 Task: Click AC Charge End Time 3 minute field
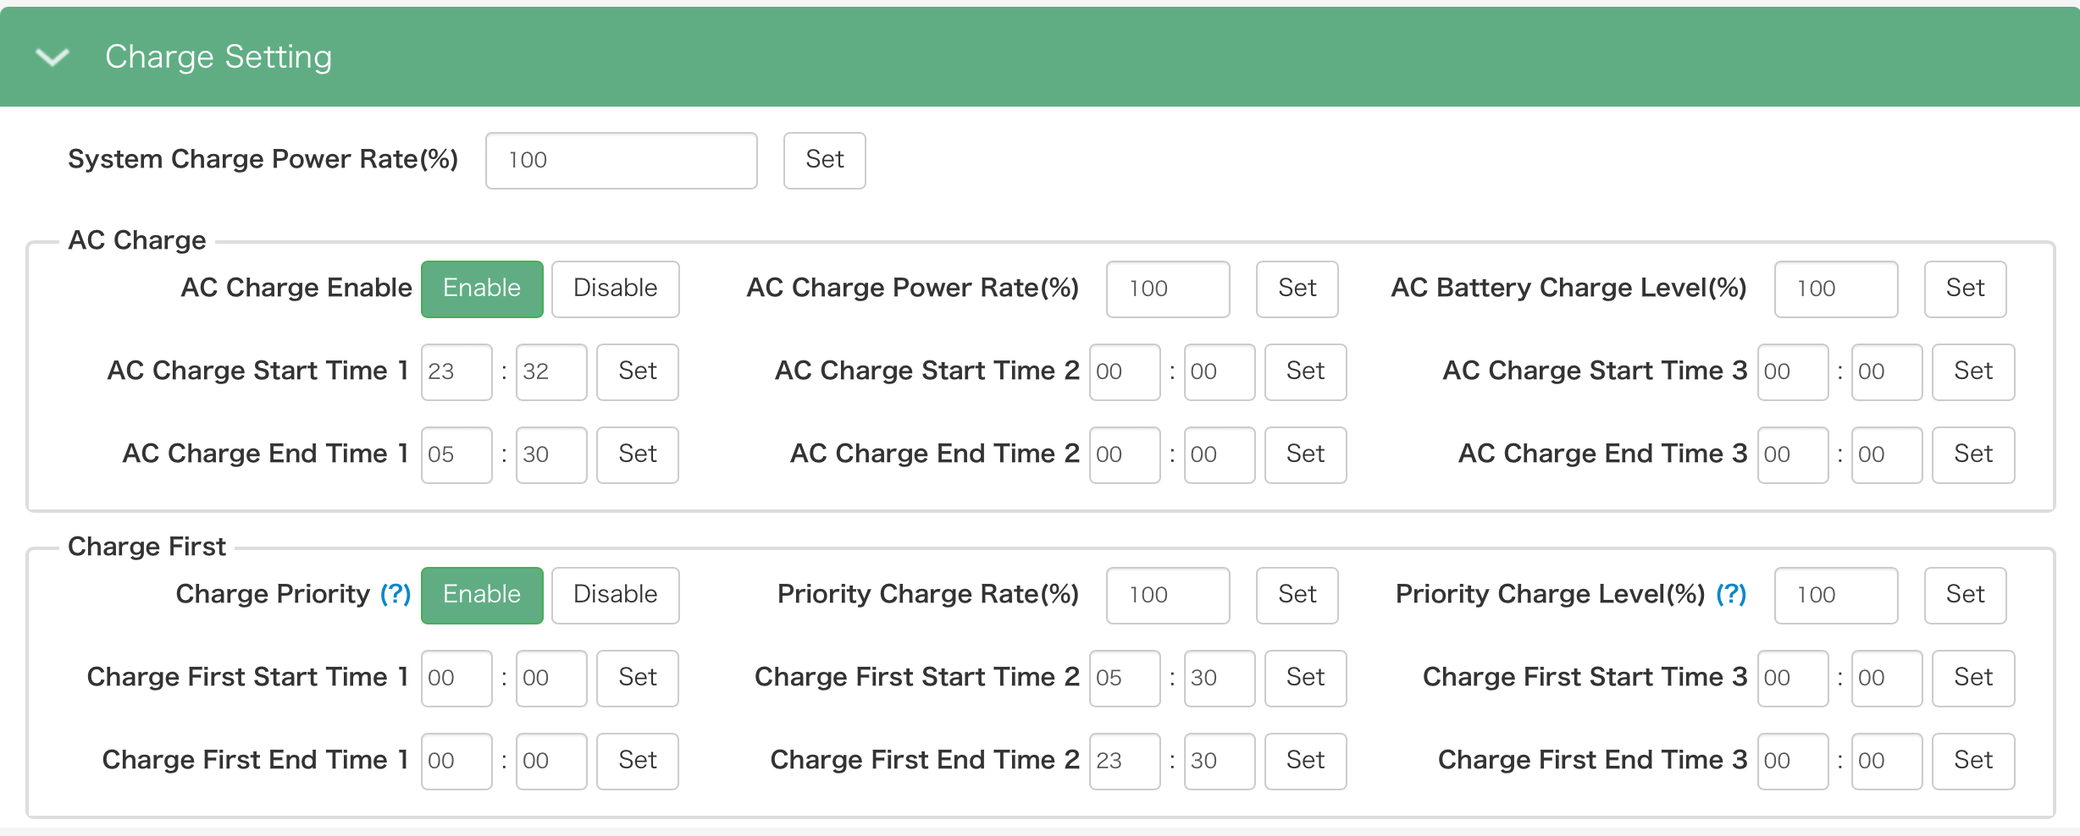1887,454
